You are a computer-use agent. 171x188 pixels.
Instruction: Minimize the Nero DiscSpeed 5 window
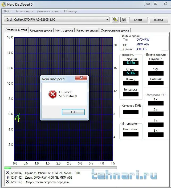(x=148, y=3)
